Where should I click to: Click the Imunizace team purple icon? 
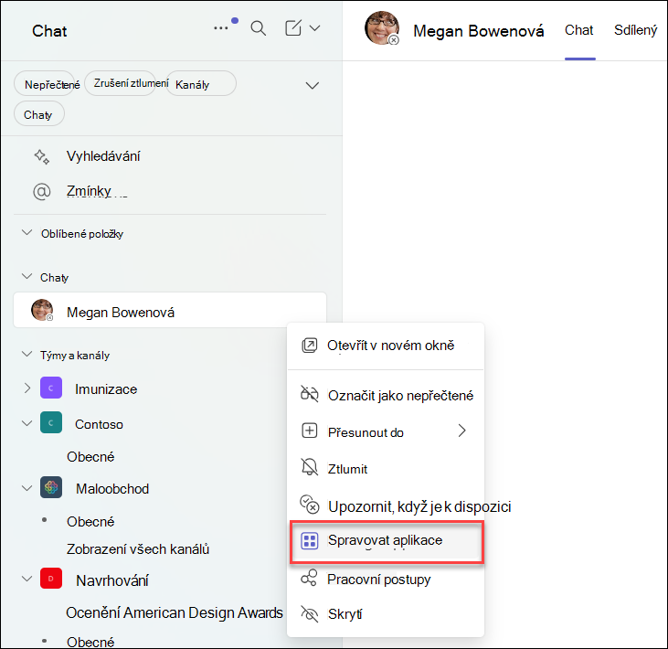point(51,388)
